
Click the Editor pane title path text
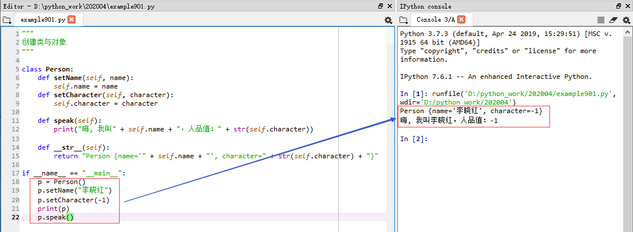79,6
